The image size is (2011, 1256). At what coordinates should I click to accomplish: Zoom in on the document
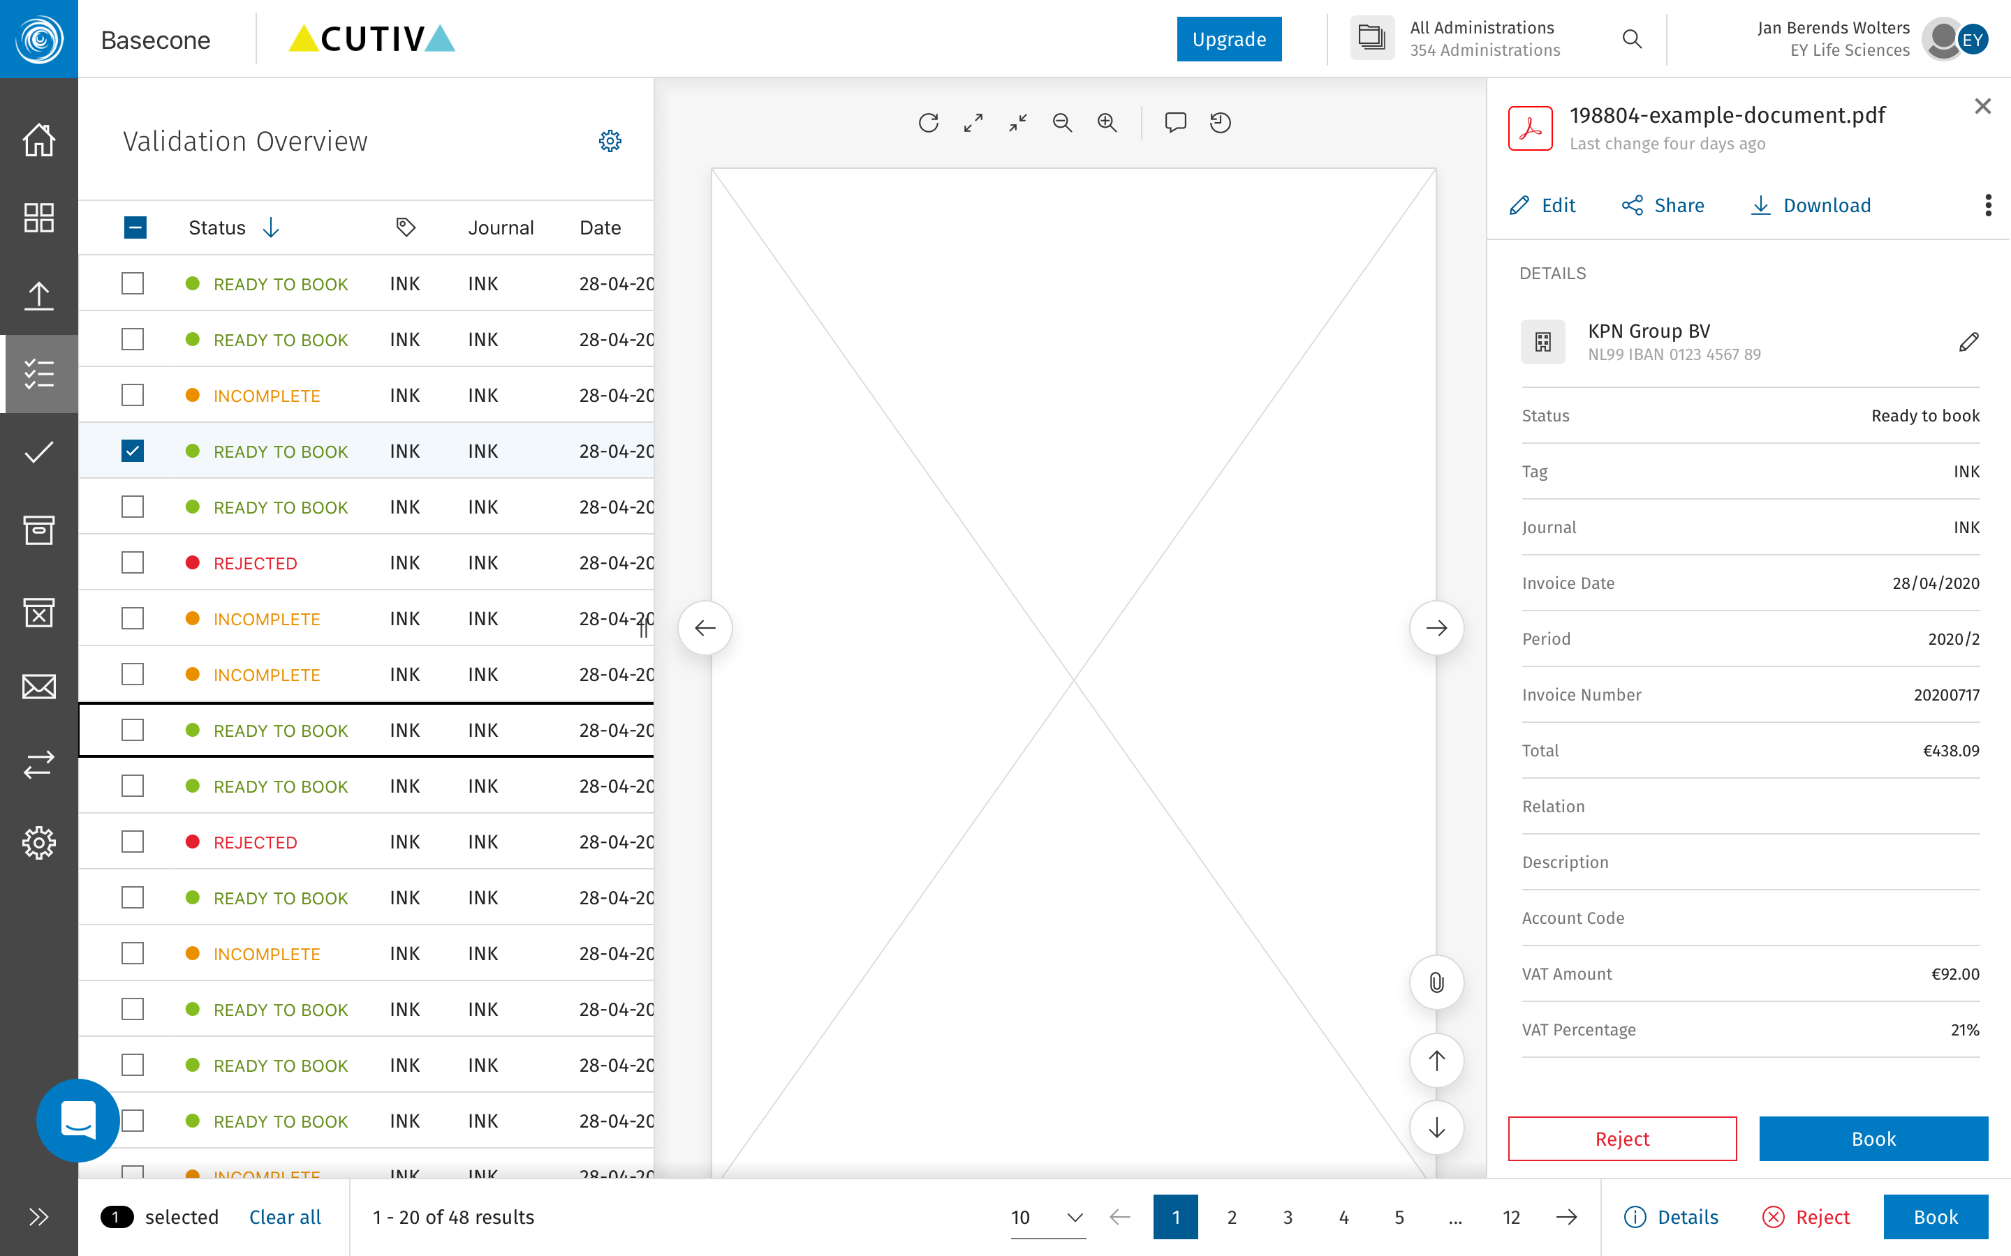click(x=1107, y=123)
